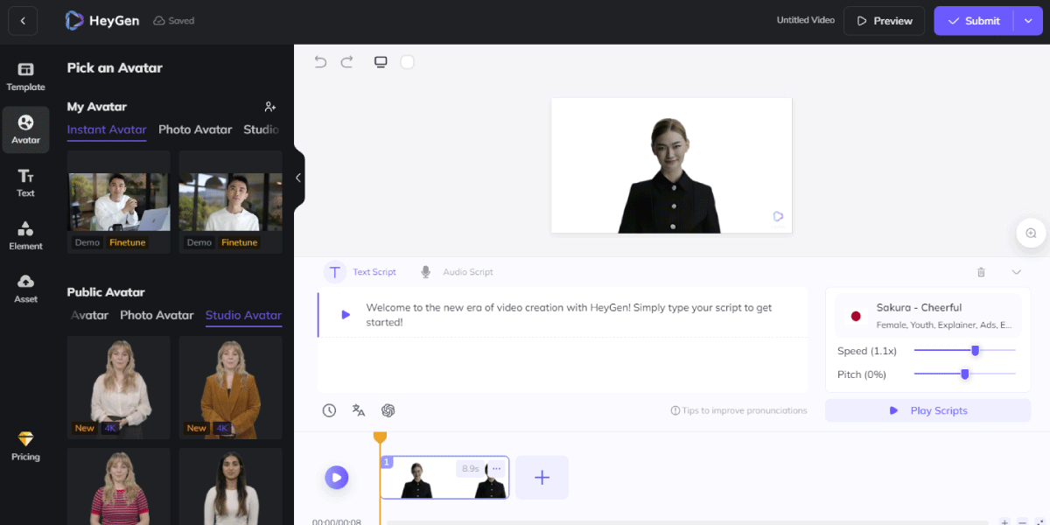Insert a pause with the clock icon
This screenshot has width=1050, height=525.
[329, 410]
